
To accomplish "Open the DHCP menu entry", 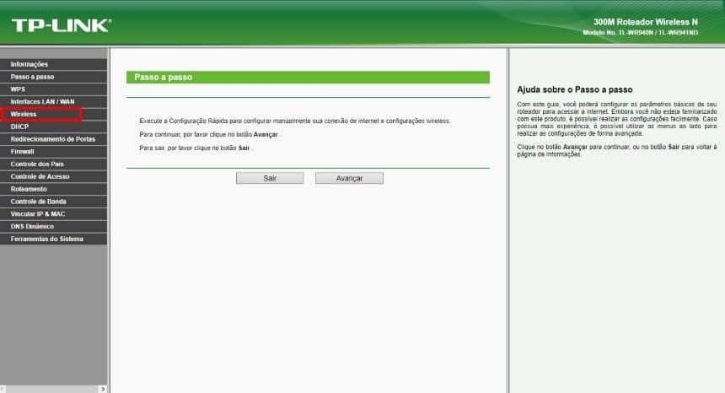I will 53,127.
